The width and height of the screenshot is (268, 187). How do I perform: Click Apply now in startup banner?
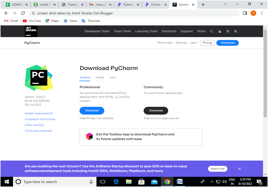click(x=218, y=169)
